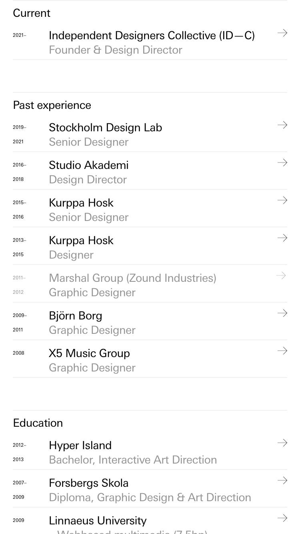Click the arrow icon beside Independent Designers Collective
The image size is (300, 534).
click(282, 33)
